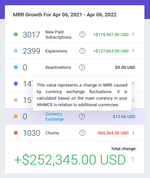The width and height of the screenshot is (150, 178).
Task: Open the Reactivations help tooltip icon
Action: coord(82,67)
